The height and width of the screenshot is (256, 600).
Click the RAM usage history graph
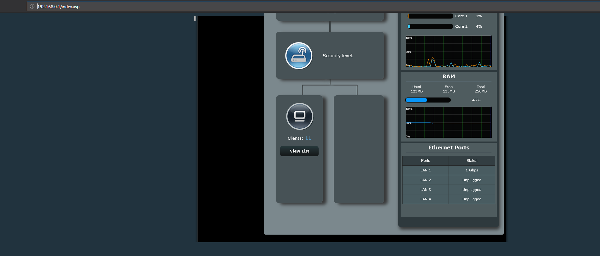click(x=448, y=122)
